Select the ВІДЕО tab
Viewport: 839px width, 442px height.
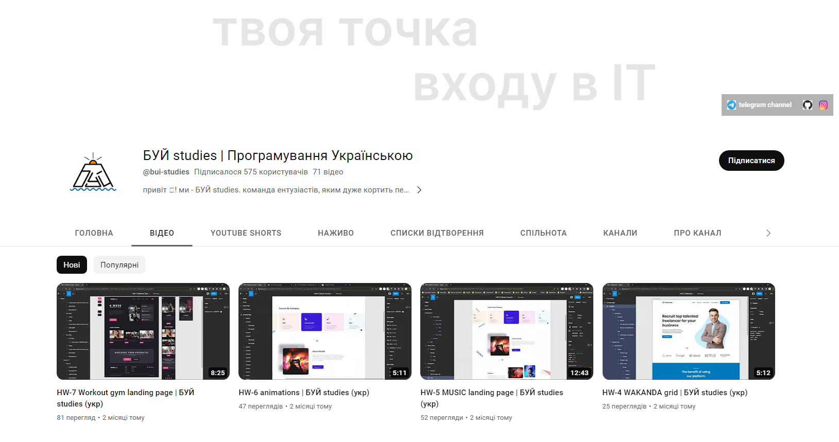[x=162, y=233]
